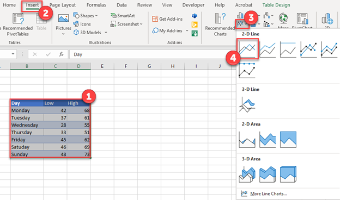Click the cell with value 73
340x200 pixels.
78,154
